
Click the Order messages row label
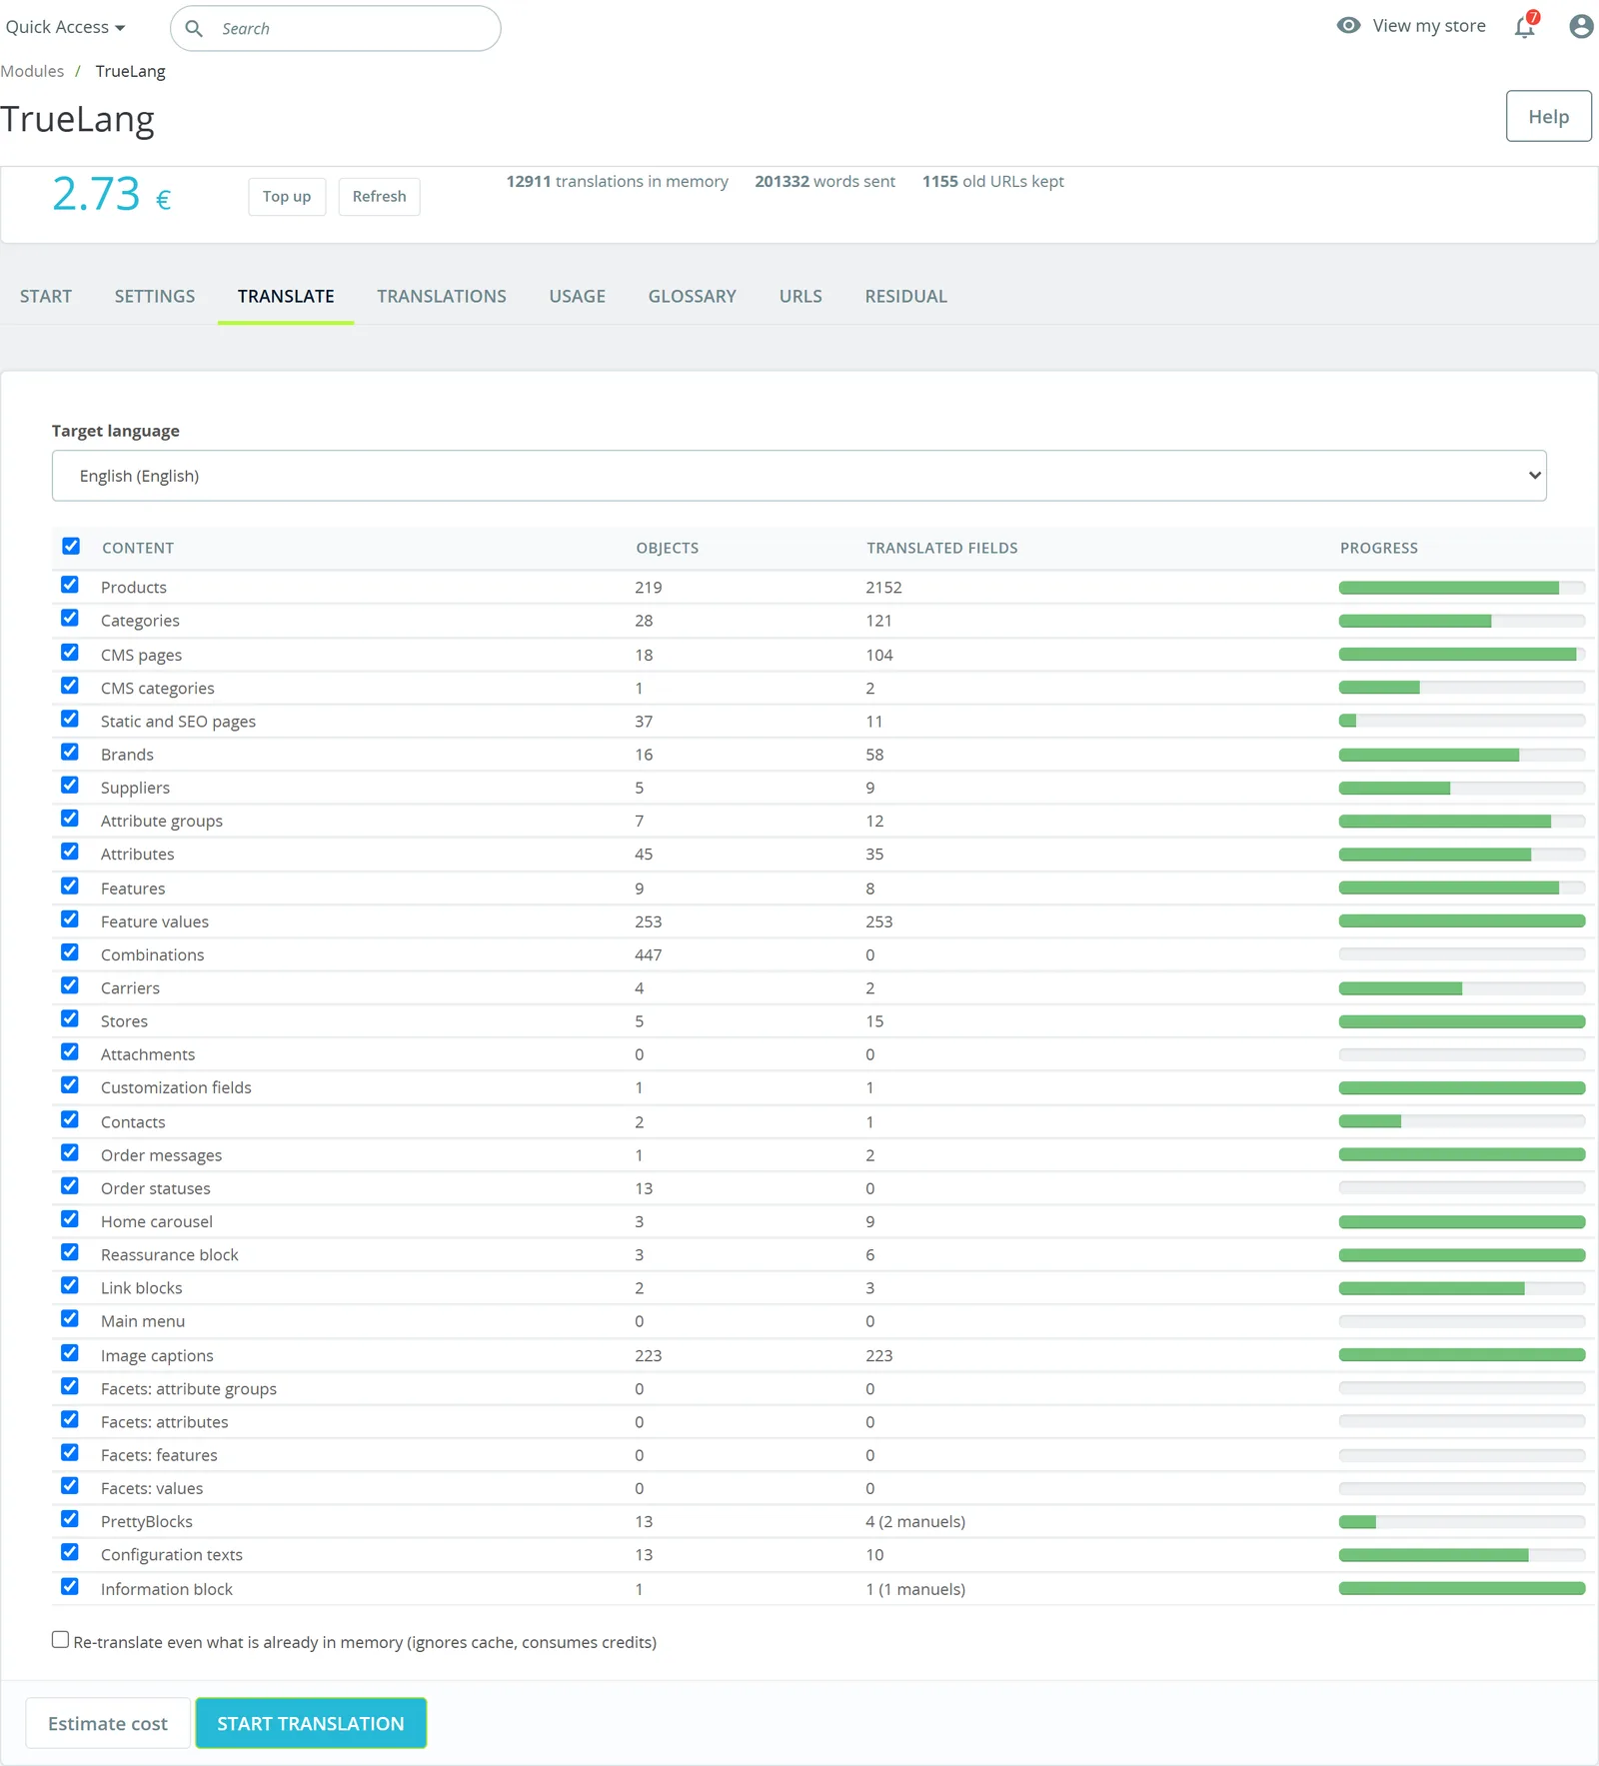pyautogui.click(x=161, y=1154)
